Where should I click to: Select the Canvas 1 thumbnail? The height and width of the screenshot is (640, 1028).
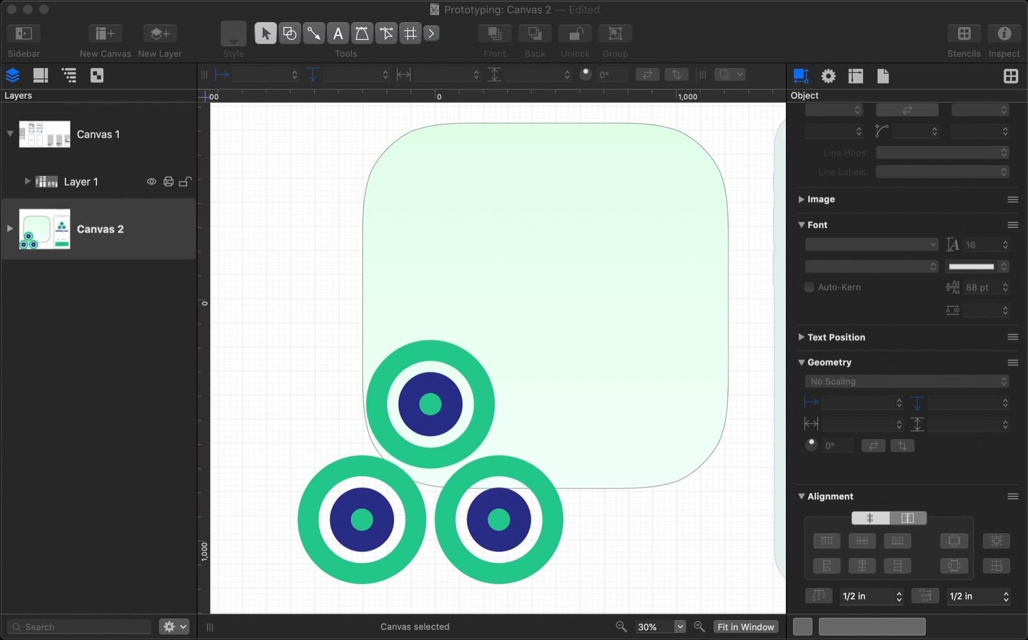[44, 134]
